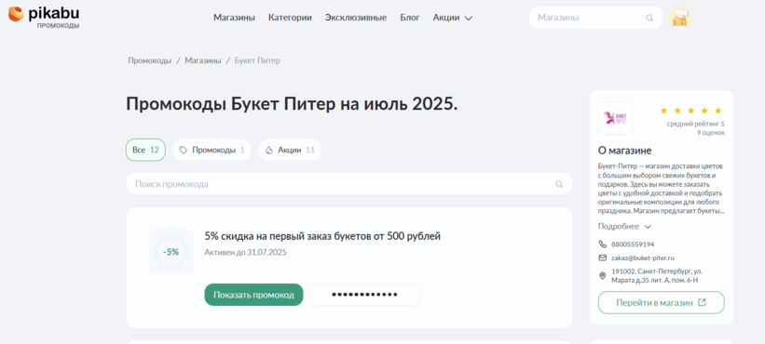Click the envelope icon next to email
This screenshot has height=344, width=765.
[603, 258]
